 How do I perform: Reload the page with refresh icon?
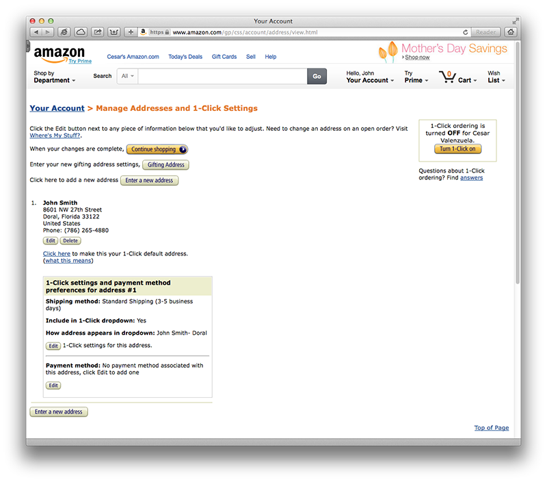(x=466, y=32)
